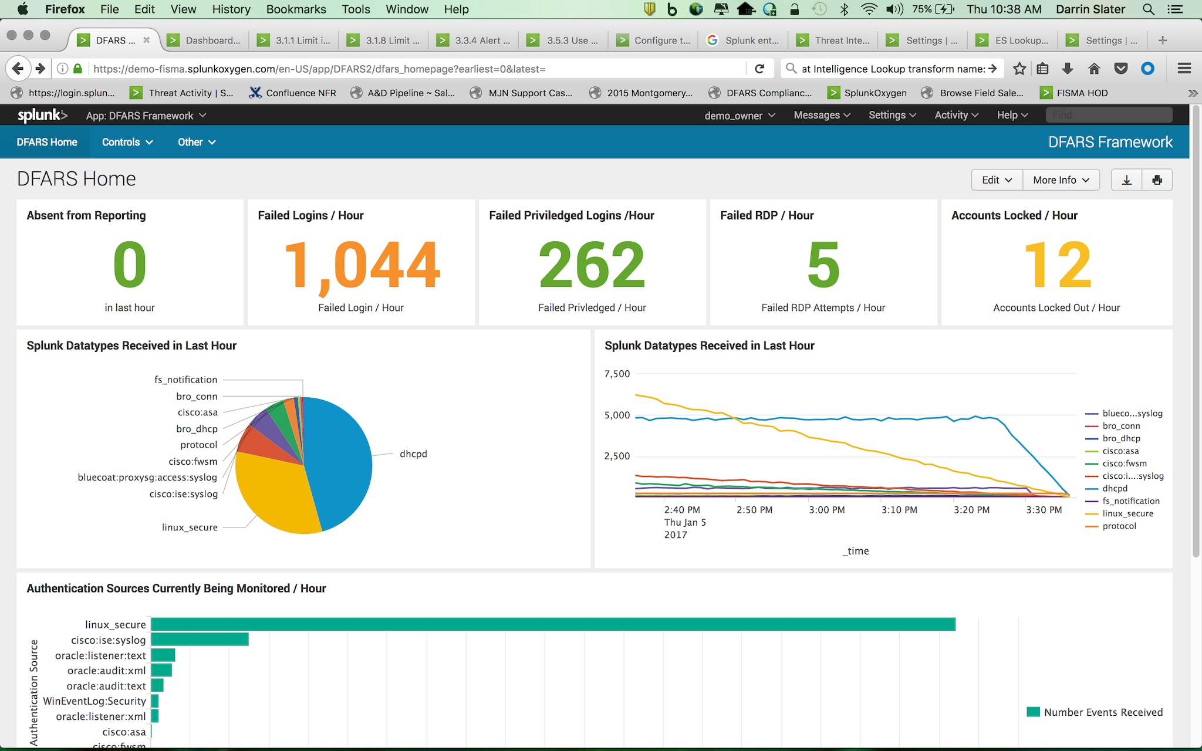Click the Splunk logo

[x=42, y=115]
